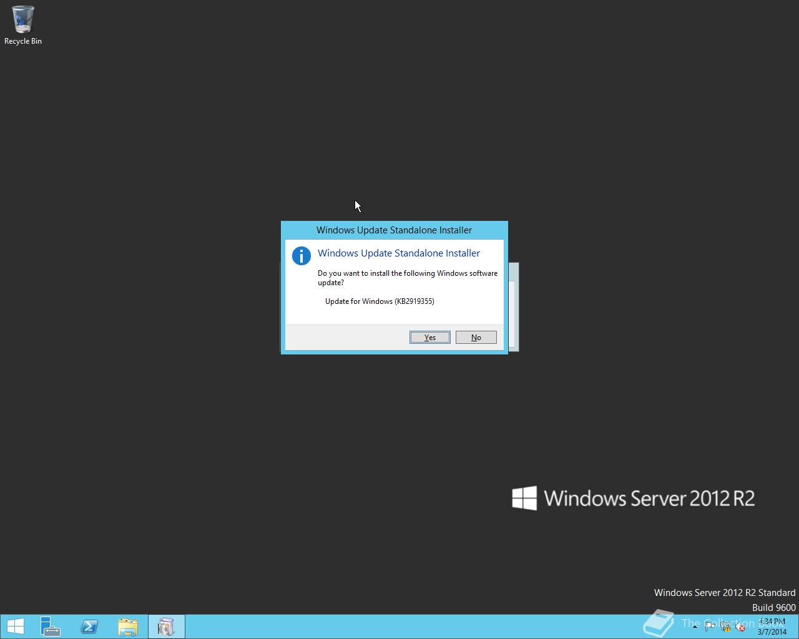Open the Action Center flag icon
Viewport: 799px width, 639px height.
pyautogui.click(x=710, y=627)
